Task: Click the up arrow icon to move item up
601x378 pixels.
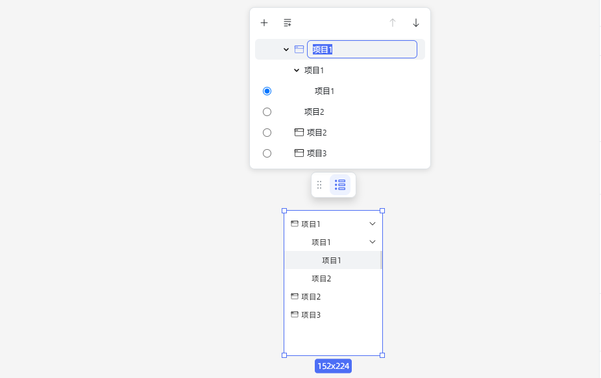Action: (x=392, y=23)
